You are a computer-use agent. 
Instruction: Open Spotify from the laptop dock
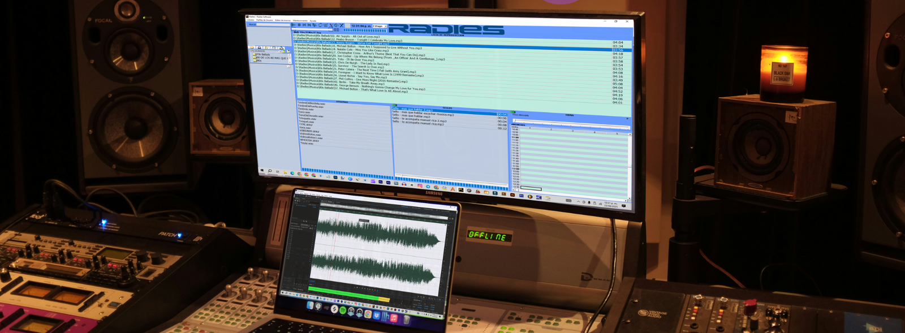click(343, 310)
